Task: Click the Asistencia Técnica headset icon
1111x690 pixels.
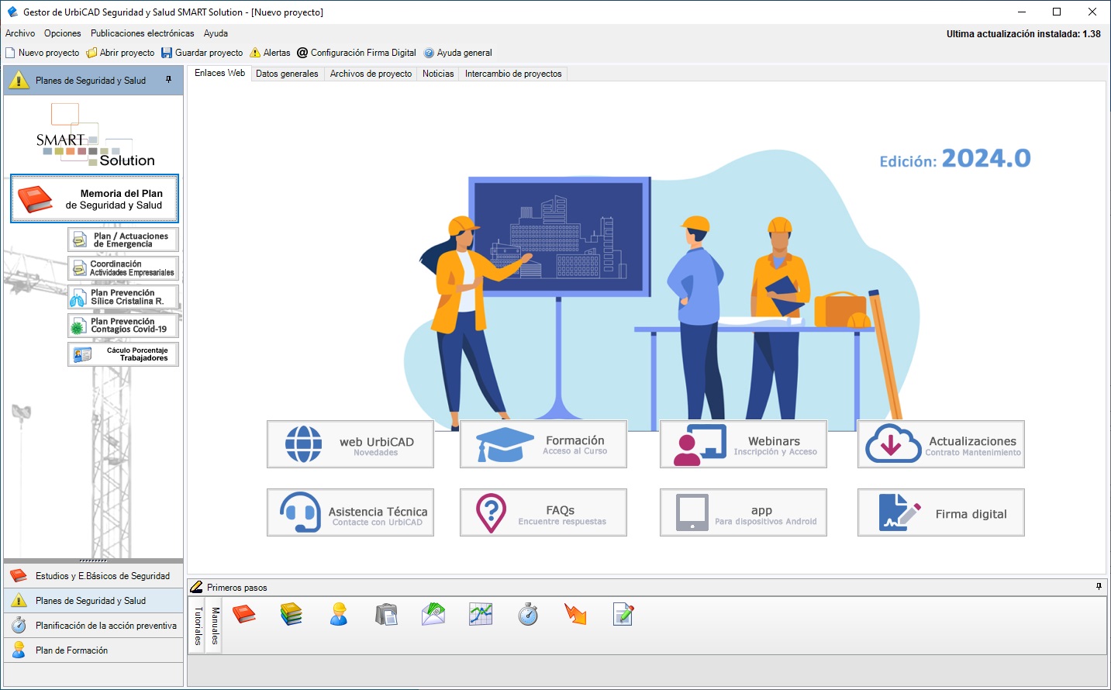Action: [300, 512]
